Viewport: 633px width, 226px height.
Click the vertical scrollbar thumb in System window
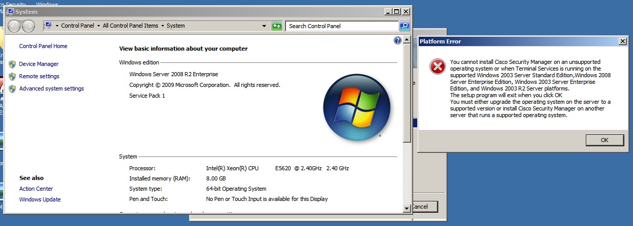407,93
